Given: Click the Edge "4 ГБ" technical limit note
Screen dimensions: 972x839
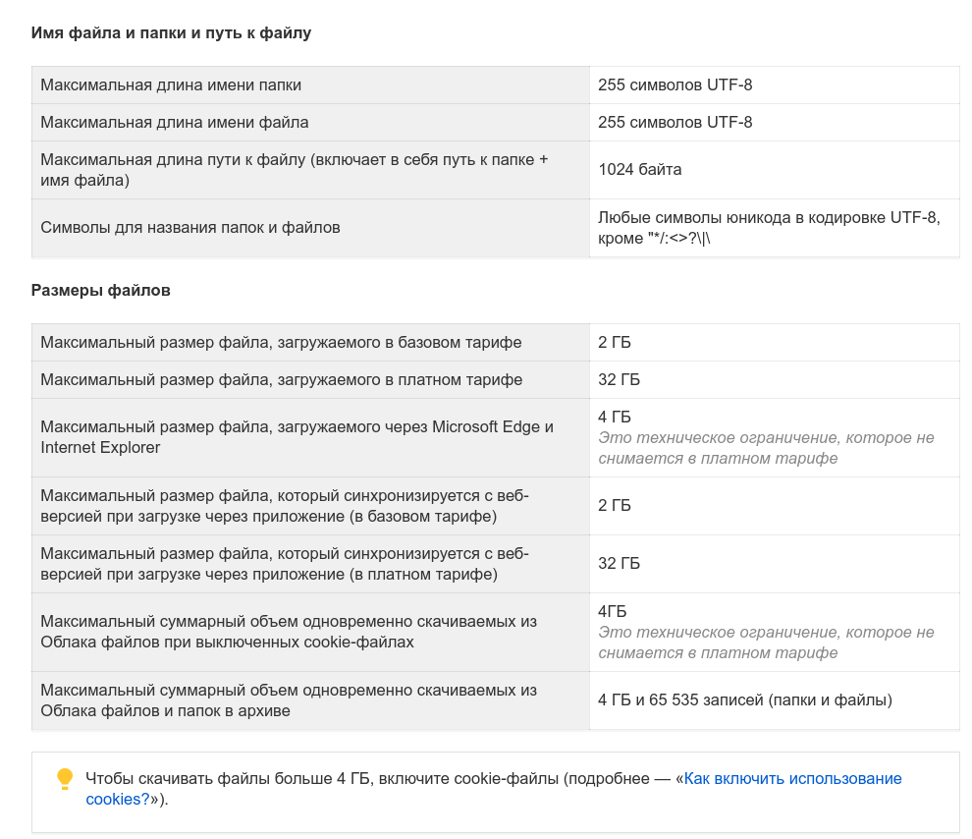Looking at the screenshot, I should point(766,448).
